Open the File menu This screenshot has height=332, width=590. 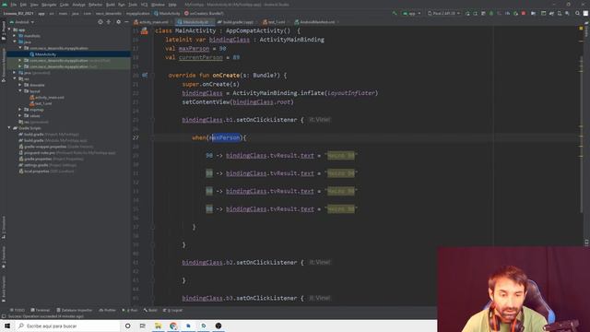pyautogui.click(x=14, y=5)
